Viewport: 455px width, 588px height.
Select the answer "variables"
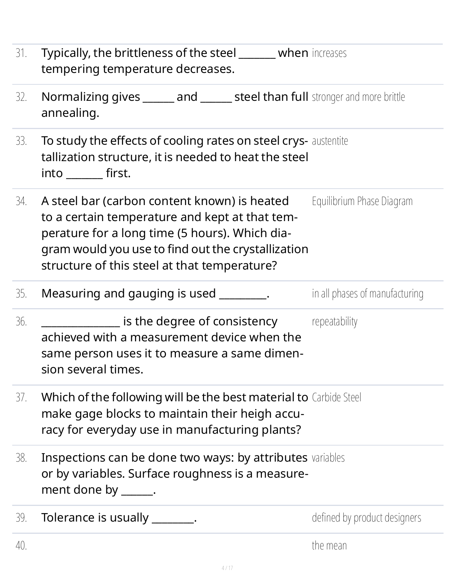[x=328, y=458]
